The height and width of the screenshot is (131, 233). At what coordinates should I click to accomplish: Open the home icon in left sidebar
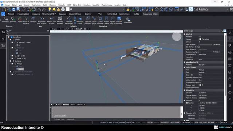point(3,39)
